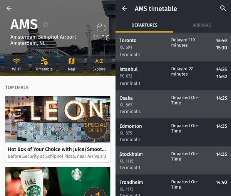
Task: Tap Before Security at Schiphol Plaza text
Action: (x=57, y=156)
